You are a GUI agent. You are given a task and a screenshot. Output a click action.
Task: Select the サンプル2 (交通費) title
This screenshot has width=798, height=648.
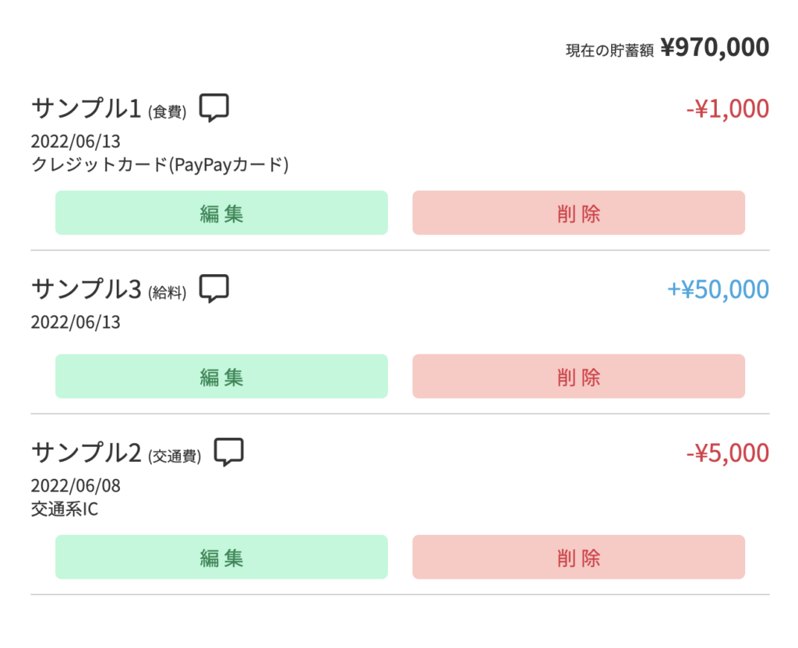click(117, 453)
